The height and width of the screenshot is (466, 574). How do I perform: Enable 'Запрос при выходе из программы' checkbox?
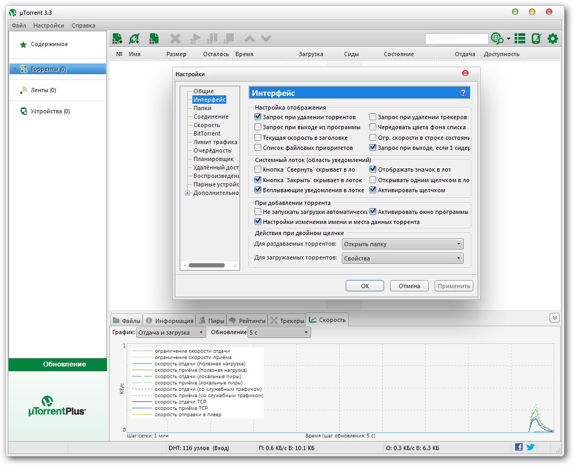pyautogui.click(x=258, y=127)
